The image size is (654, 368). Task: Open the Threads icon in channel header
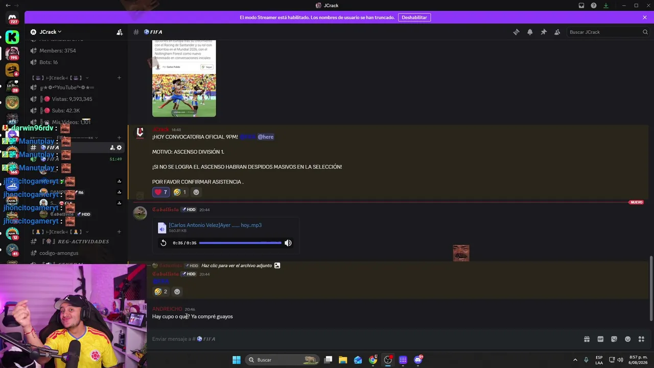[516, 32]
